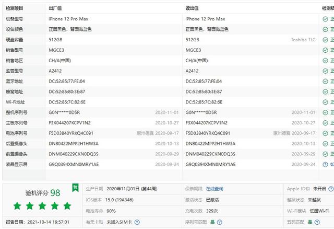Click charge count value 329次
Viewport: 334px width, 229px height.
(x=212, y=211)
